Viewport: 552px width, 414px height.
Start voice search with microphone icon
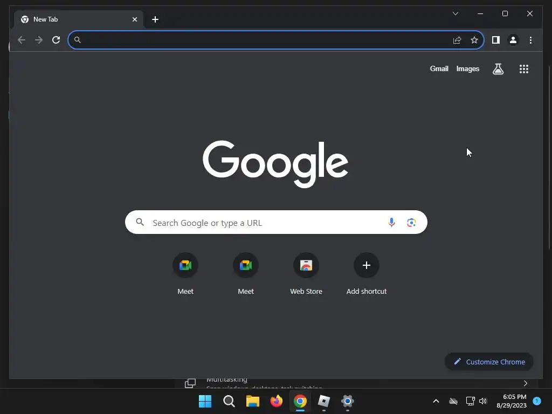point(391,223)
